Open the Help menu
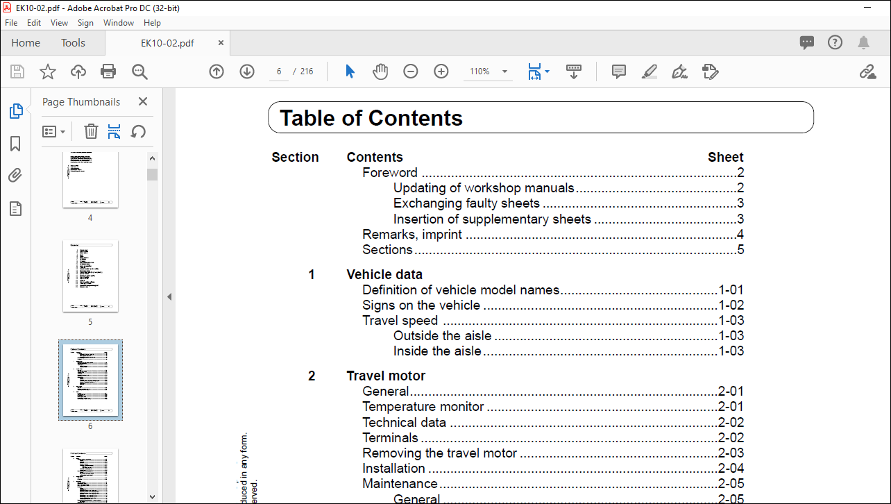 (x=152, y=23)
